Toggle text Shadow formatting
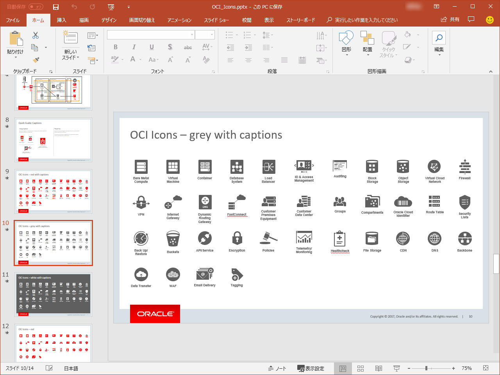Screen dimensions: 500x375 point(170,47)
